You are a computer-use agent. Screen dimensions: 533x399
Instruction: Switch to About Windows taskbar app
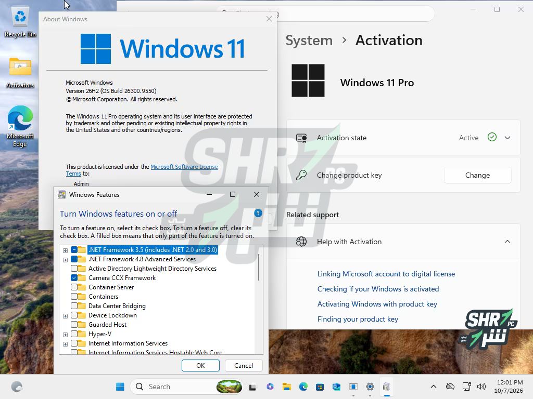pyautogui.click(x=353, y=387)
